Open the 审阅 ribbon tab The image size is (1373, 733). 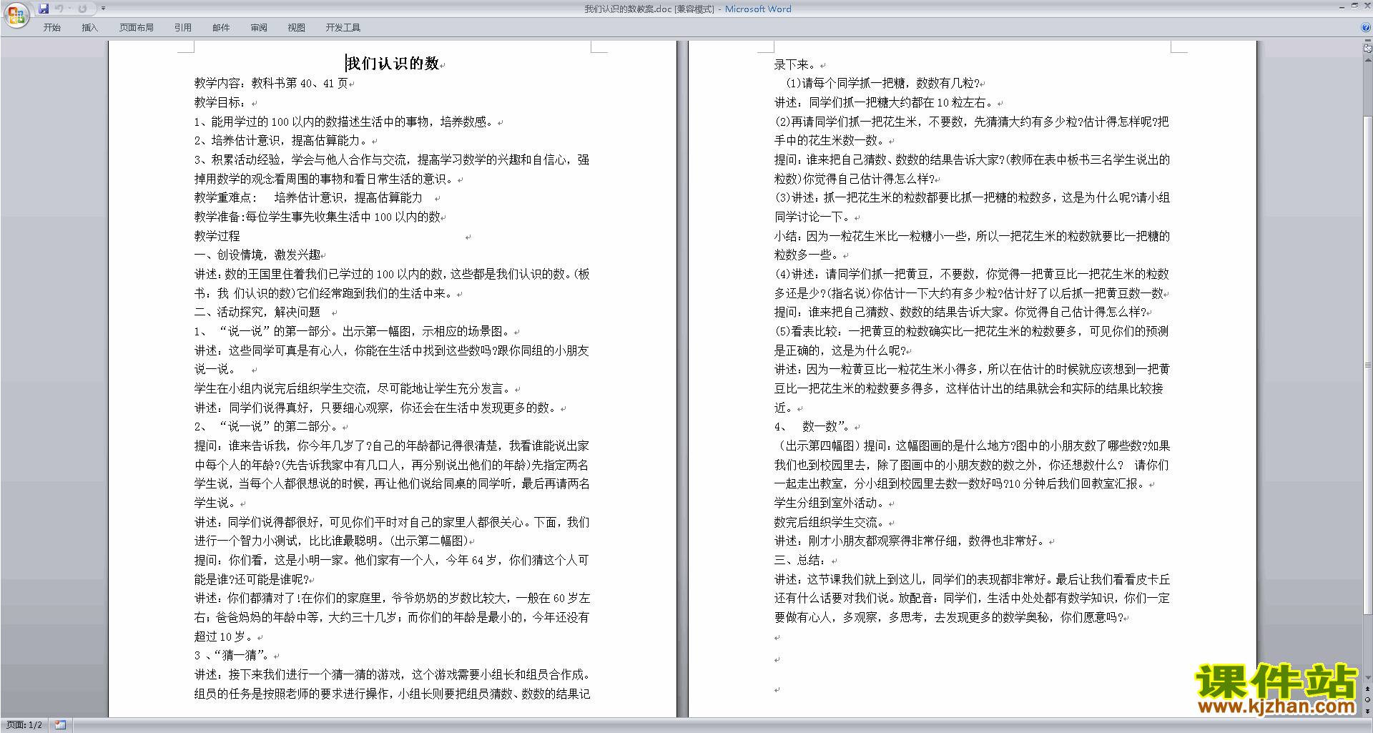pos(259,27)
